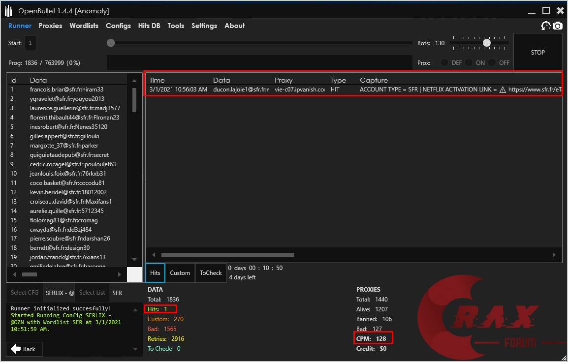Open the Hits DB menu
Image resolution: width=568 pixels, height=362 pixels.
pyautogui.click(x=149, y=26)
